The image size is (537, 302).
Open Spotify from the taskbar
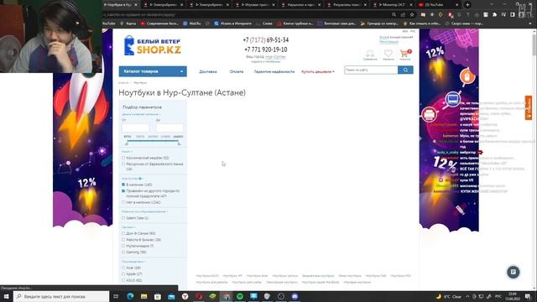[240, 296]
